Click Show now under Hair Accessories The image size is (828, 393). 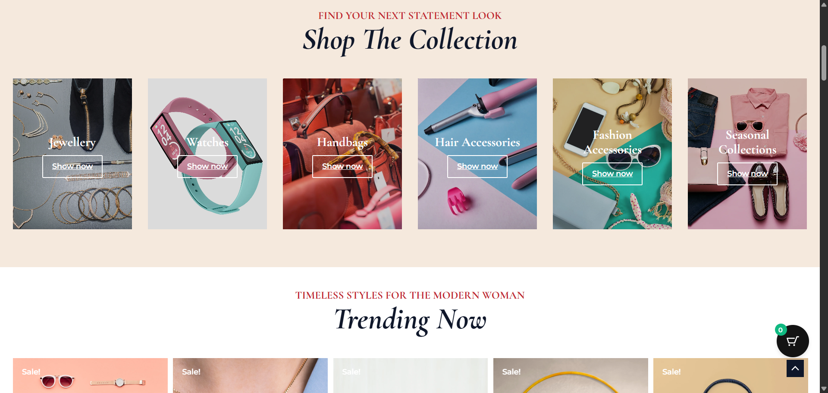pos(477,166)
